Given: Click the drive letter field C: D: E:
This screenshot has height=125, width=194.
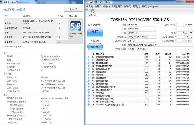Looking at the screenshot, I should [141, 41].
